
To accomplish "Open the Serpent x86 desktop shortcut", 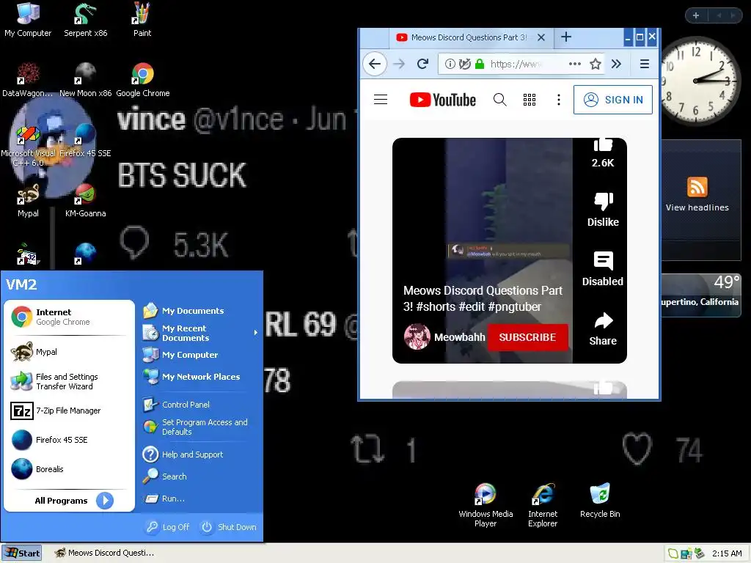I will 85,19.
